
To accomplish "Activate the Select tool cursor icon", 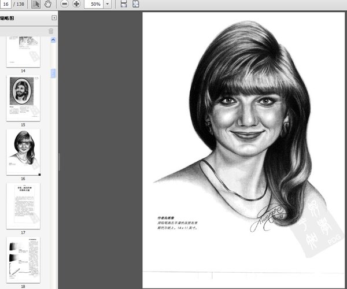I will pyautogui.click(x=36, y=4).
